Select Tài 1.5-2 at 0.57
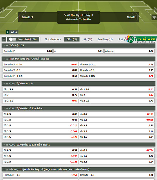The width and height of the screenshot is (157, 180). click(40, 89)
